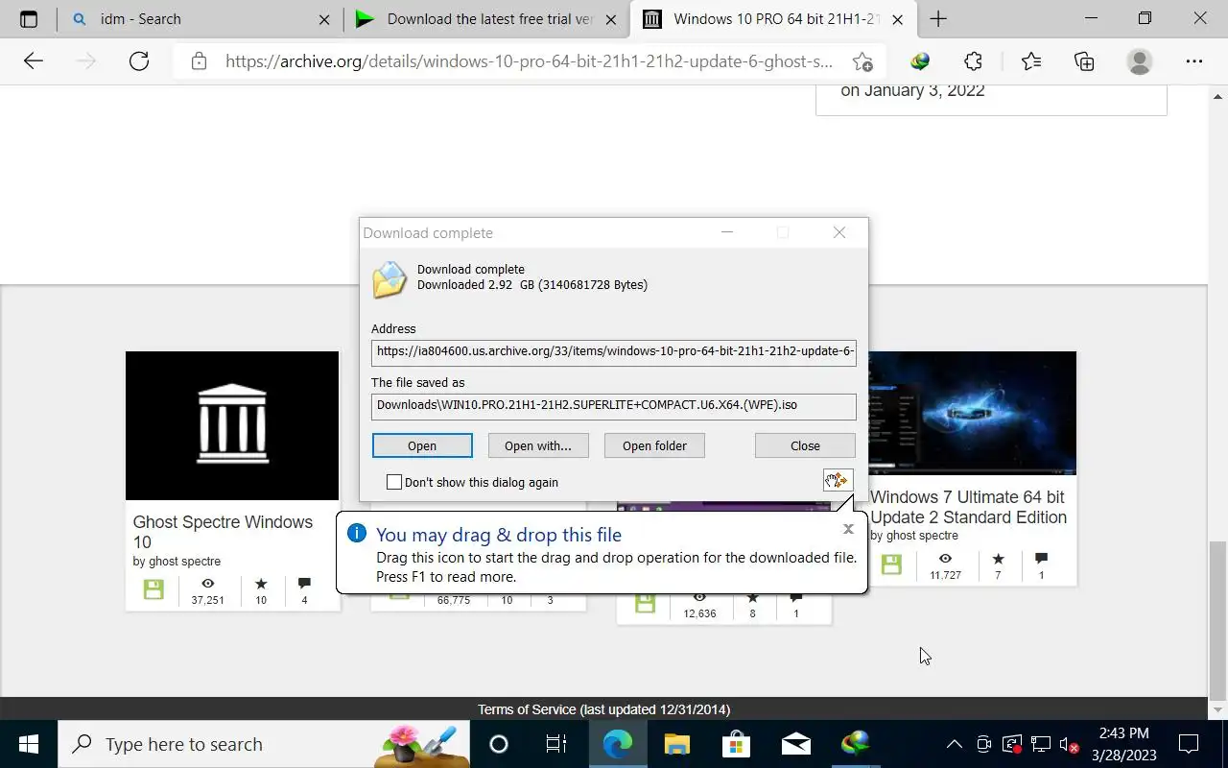Click the file saved as path field
Viewport: 1228px width, 768px height.
[x=614, y=406]
